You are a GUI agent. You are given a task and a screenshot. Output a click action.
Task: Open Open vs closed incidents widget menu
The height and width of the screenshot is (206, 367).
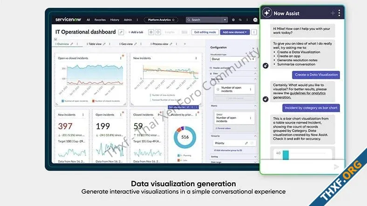121,58
